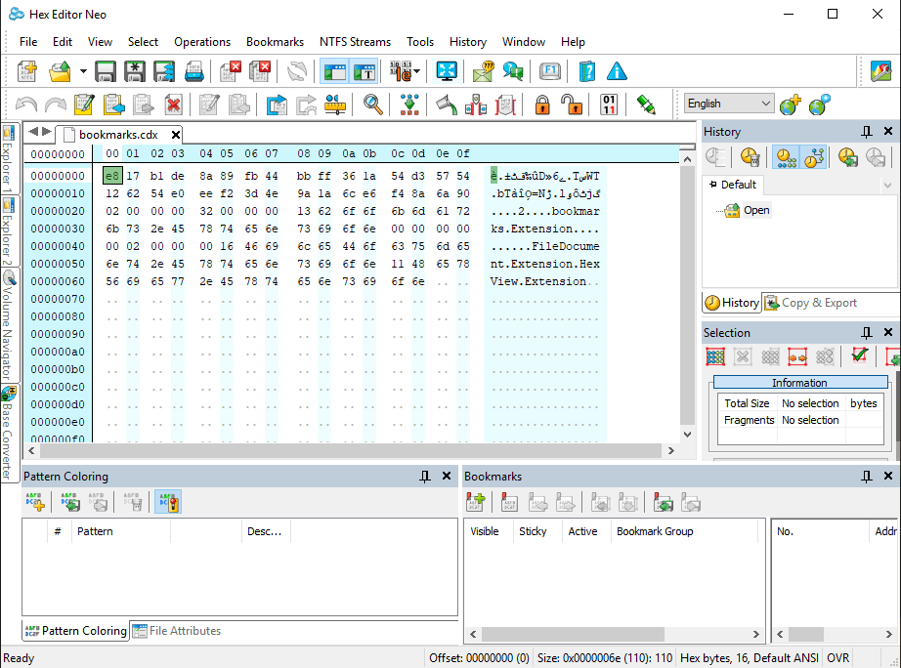
Task: Open Find with the magnifying glass icon
Action: click(x=373, y=104)
